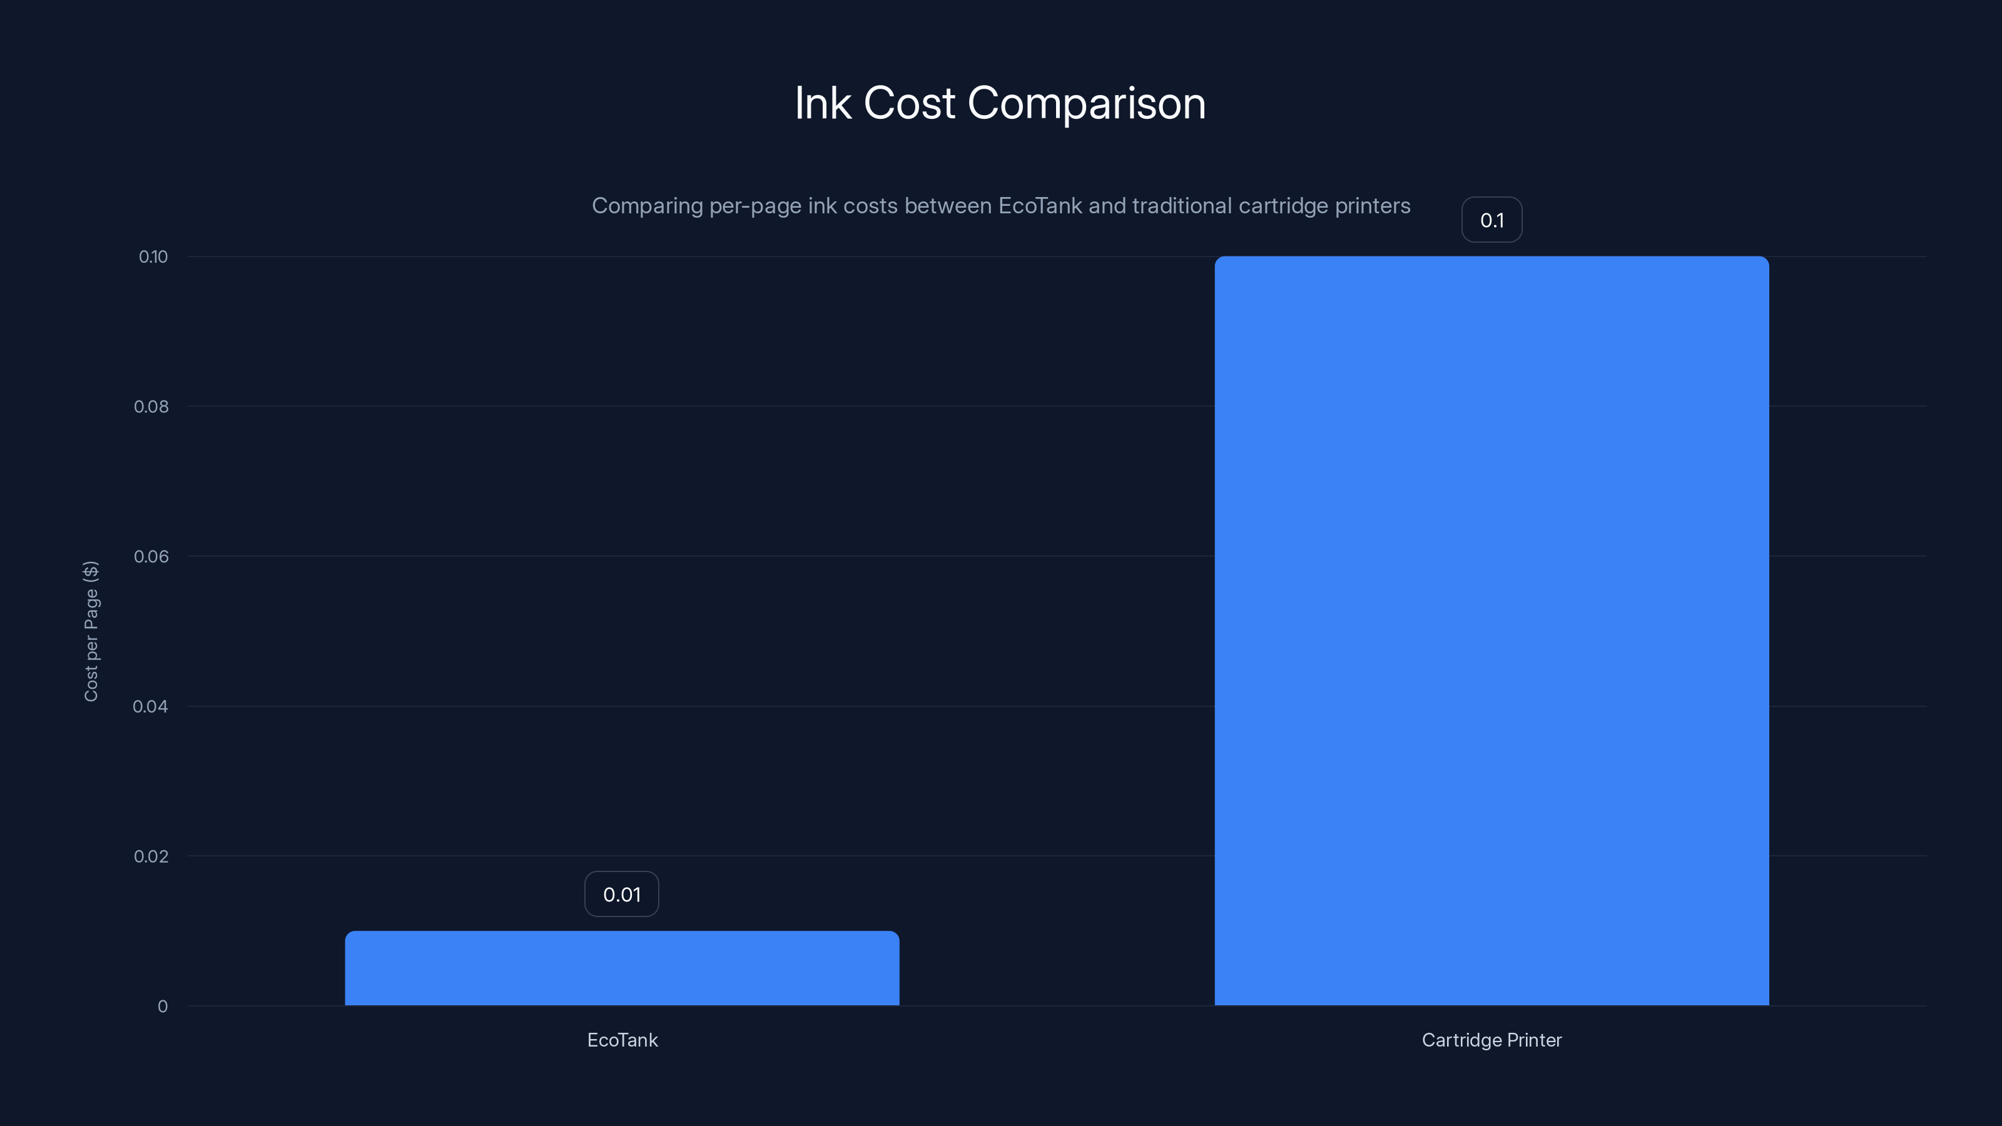Image resolution: width=2002 pixels, height=1126 pixels.
Task: Click the subtitle comparing per-page ink costs
Action: [1001, 206]
